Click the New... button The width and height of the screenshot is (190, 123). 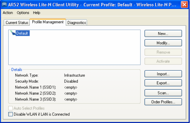163,34
